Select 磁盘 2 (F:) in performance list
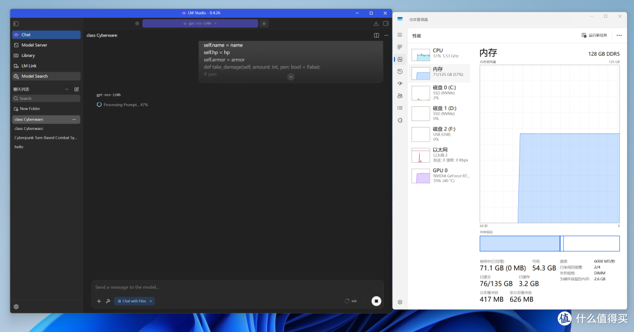634x332 pixels. 440,134
